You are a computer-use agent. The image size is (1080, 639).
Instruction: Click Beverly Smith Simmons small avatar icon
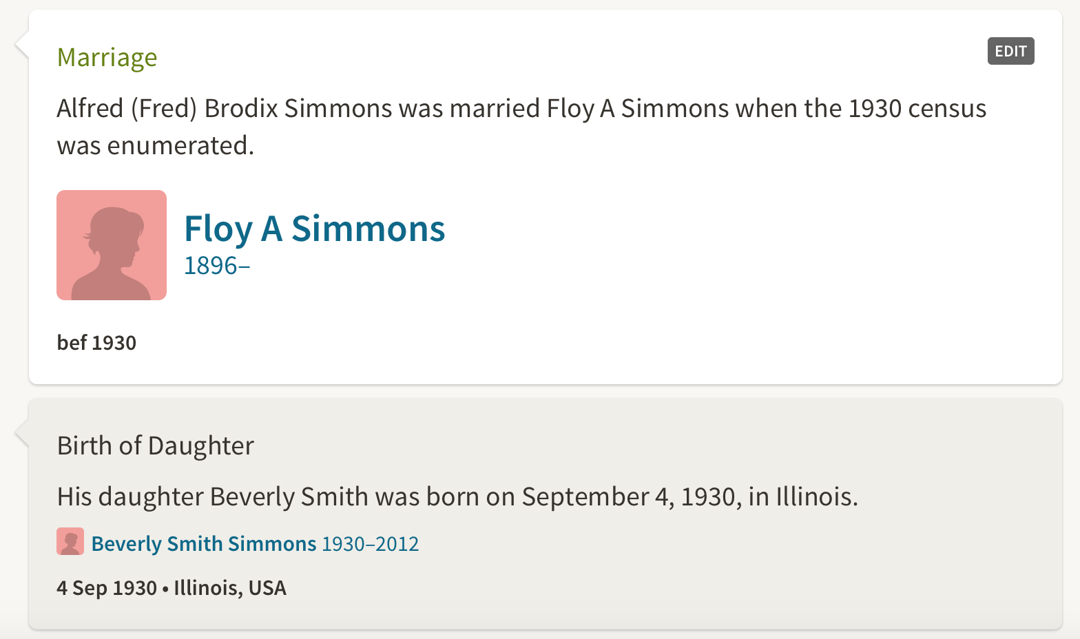[x=70, y=542]
